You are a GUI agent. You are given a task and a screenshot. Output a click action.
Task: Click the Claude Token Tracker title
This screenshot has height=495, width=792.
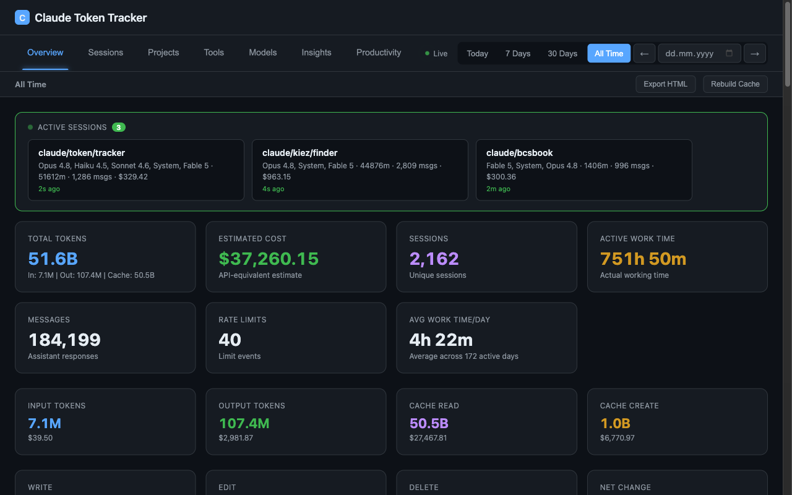point(91,18)
